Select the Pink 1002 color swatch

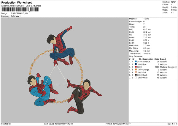pos(136,72)
